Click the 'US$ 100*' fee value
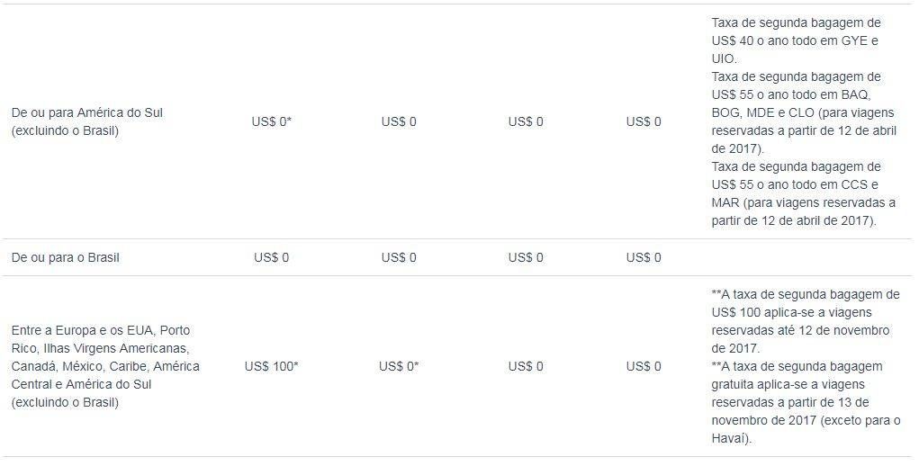The image size is (919, 466). pos(271,366)
